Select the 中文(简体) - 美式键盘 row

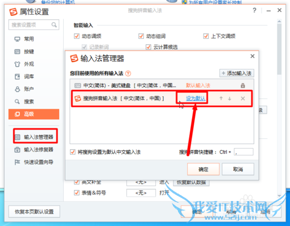pyautogui.click(x=162, y=85)
